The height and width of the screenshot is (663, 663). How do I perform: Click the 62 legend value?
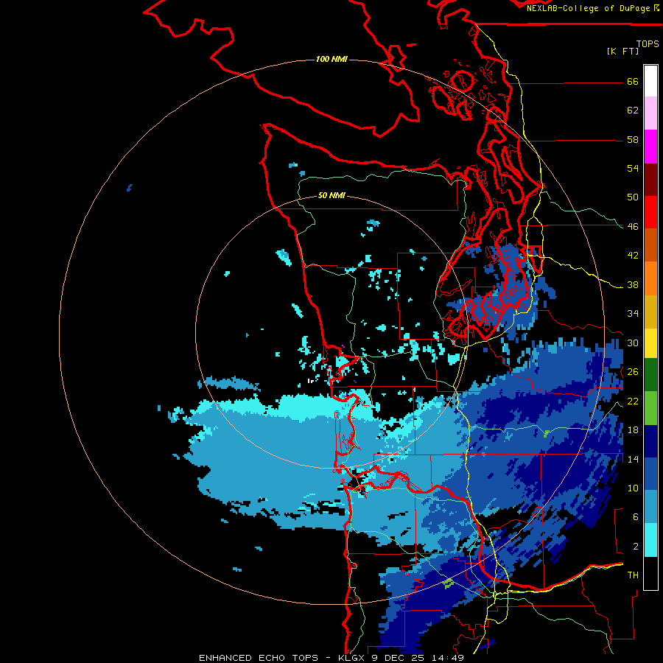point(633,110)
